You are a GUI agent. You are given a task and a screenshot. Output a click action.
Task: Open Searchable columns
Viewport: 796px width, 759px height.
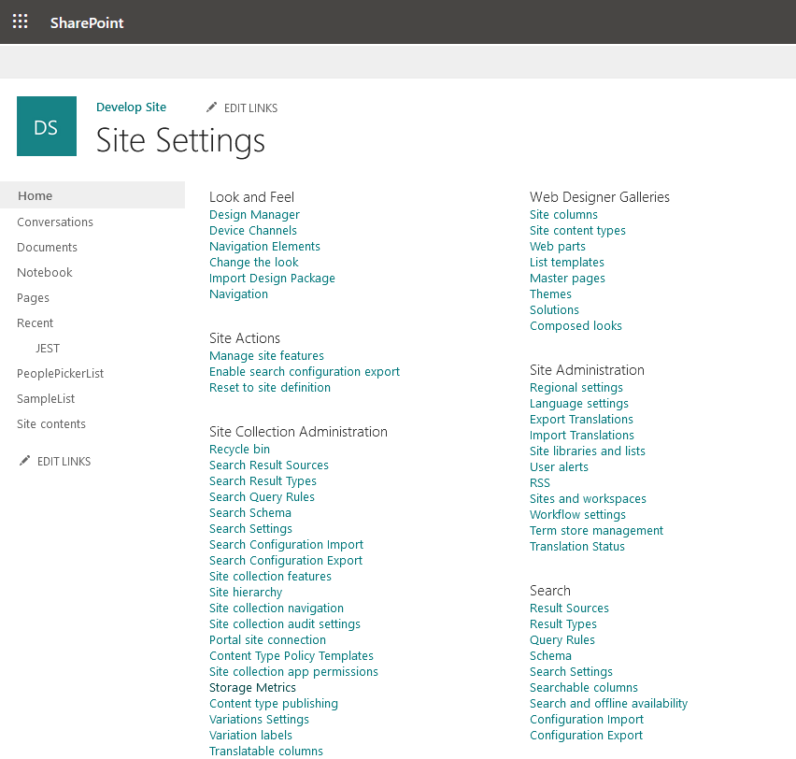[584, 688]
